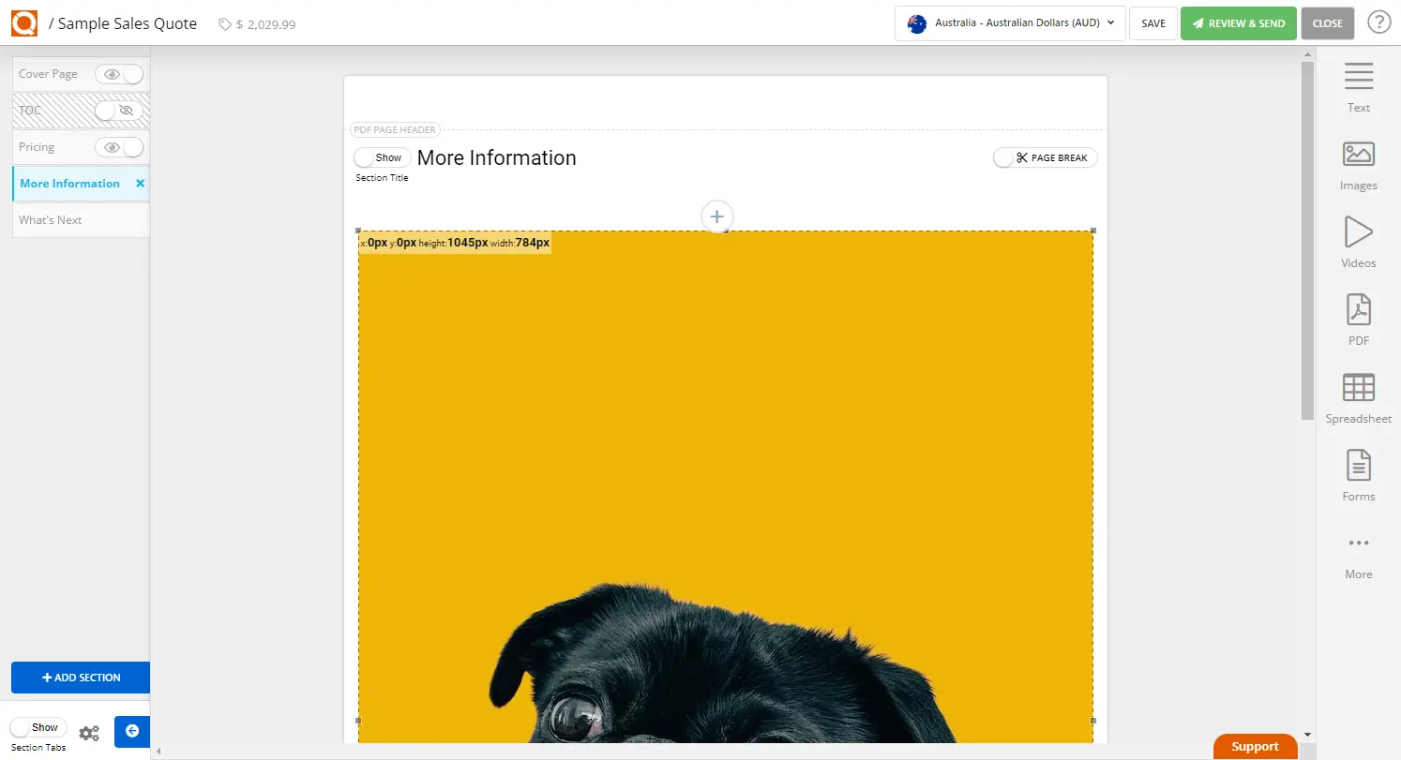Add a Spreadsheet block

click(x=1358, y=396)
